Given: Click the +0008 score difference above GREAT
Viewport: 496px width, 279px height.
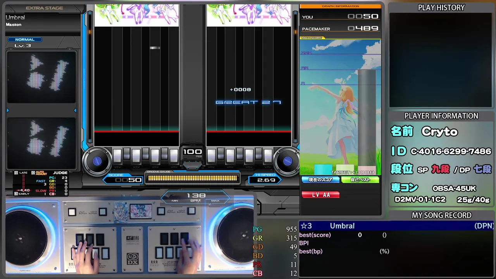Looking at the screenshot, I should [x=240, y=90].
